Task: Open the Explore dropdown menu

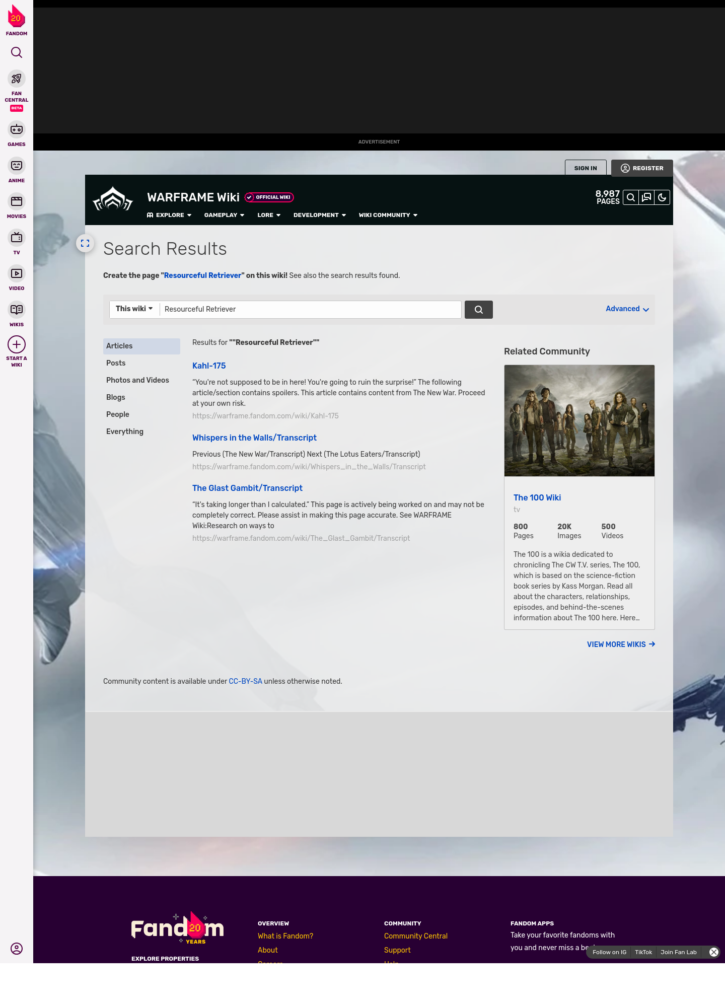Action: pos(169,215)
